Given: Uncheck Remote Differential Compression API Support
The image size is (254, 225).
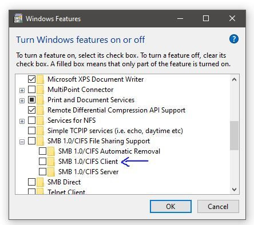Looking at the screenshot, I should (x=31, y=110).
